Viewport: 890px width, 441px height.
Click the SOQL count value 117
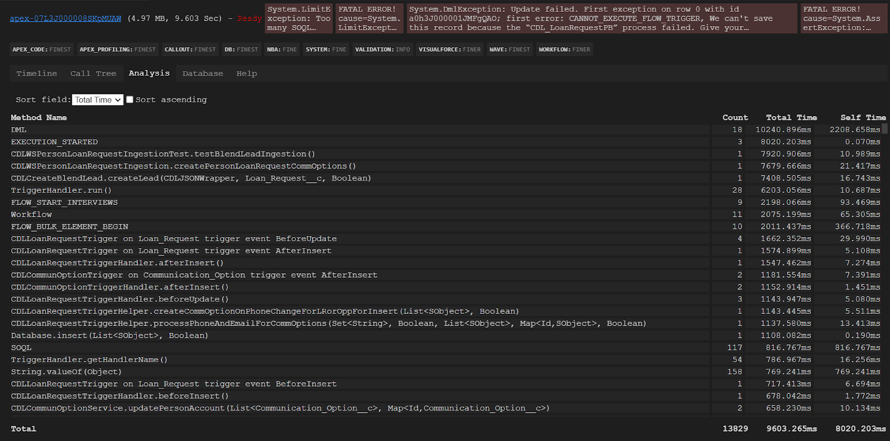tap(734, 348)
